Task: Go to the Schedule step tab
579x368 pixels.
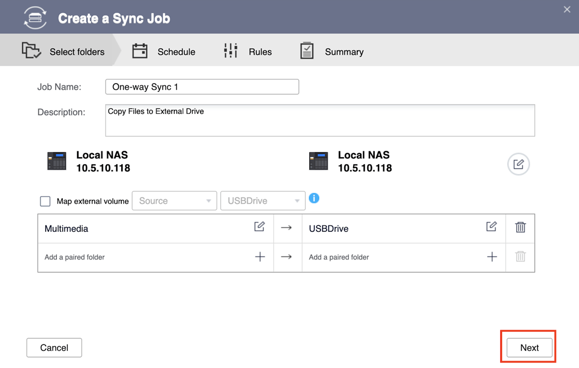Action: [164, 52]
